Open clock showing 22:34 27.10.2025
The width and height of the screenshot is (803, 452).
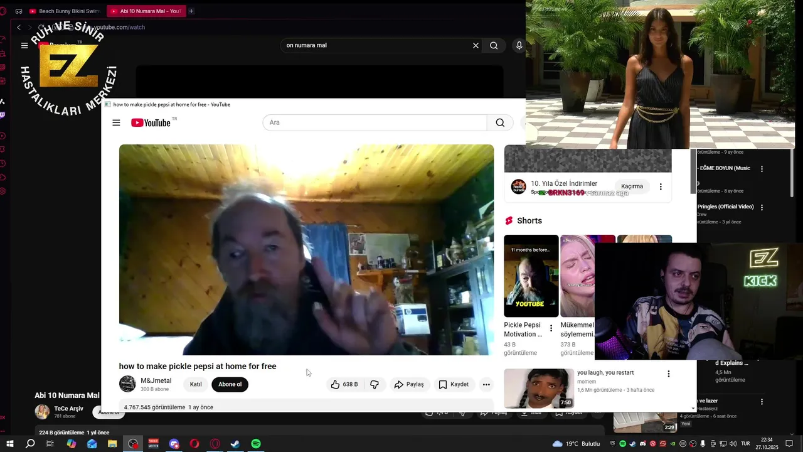[x=767, y=443]
